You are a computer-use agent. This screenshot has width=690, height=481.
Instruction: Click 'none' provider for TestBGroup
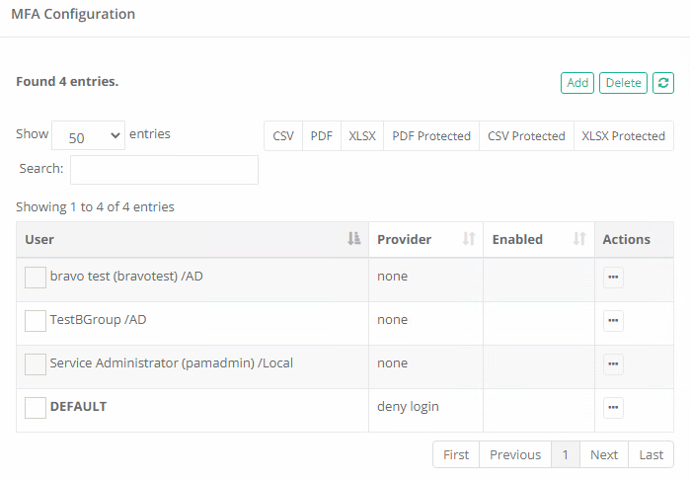coord(393,319)
